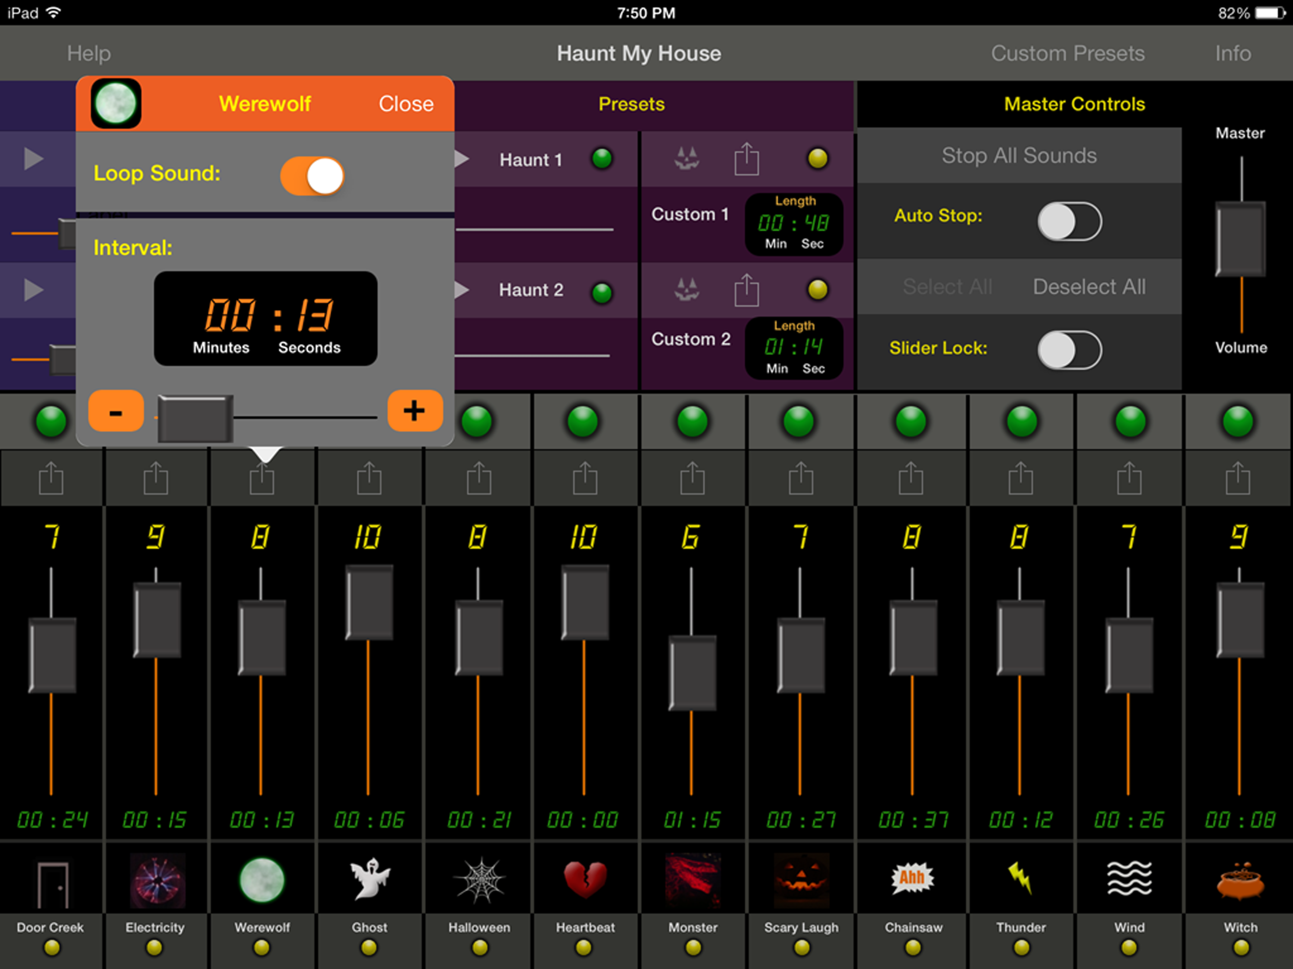Enable the Slider Lock switch
The width and height of the screenshot is (1293, 969).
pos(1070,350)
